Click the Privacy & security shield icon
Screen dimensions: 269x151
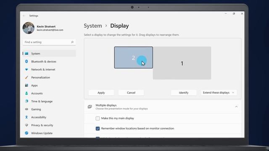point(26,125)
